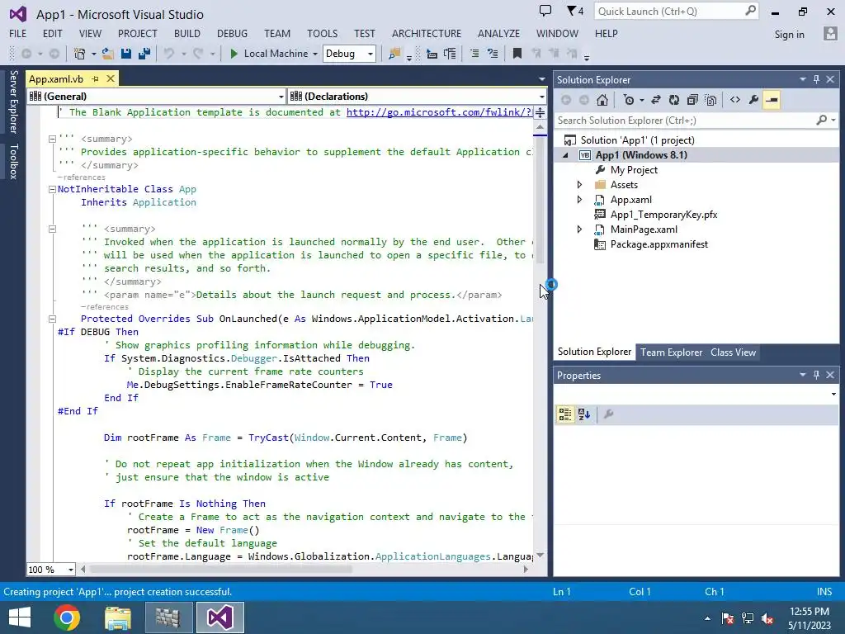Open the Toolbox side tab
845x634 pixels.
point(13,161)
